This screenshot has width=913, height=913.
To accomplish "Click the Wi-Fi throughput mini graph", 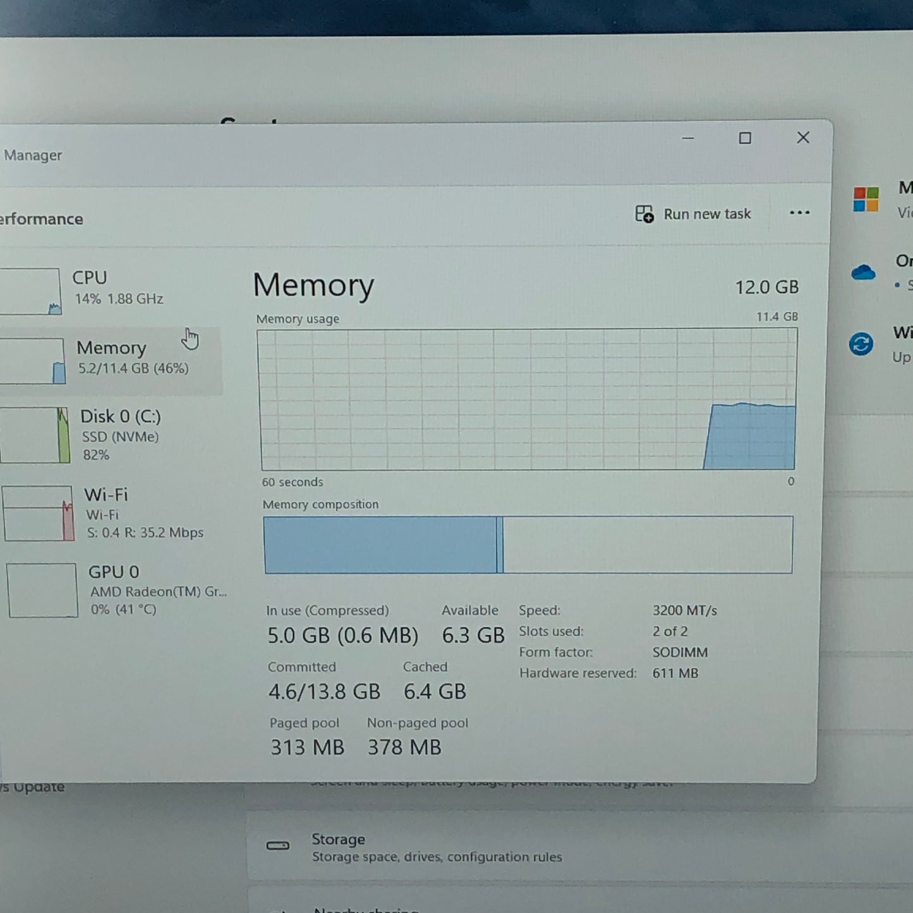I will point(38,513).
